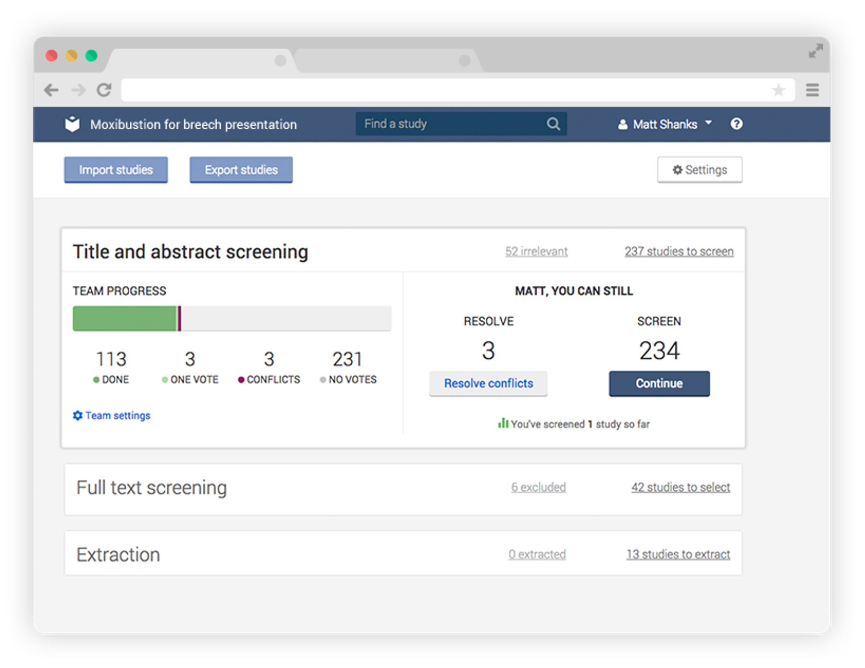Click the yellow minimize window button
Image resolution: width=865 pixels, height=668 pixels.
point(72,56)
